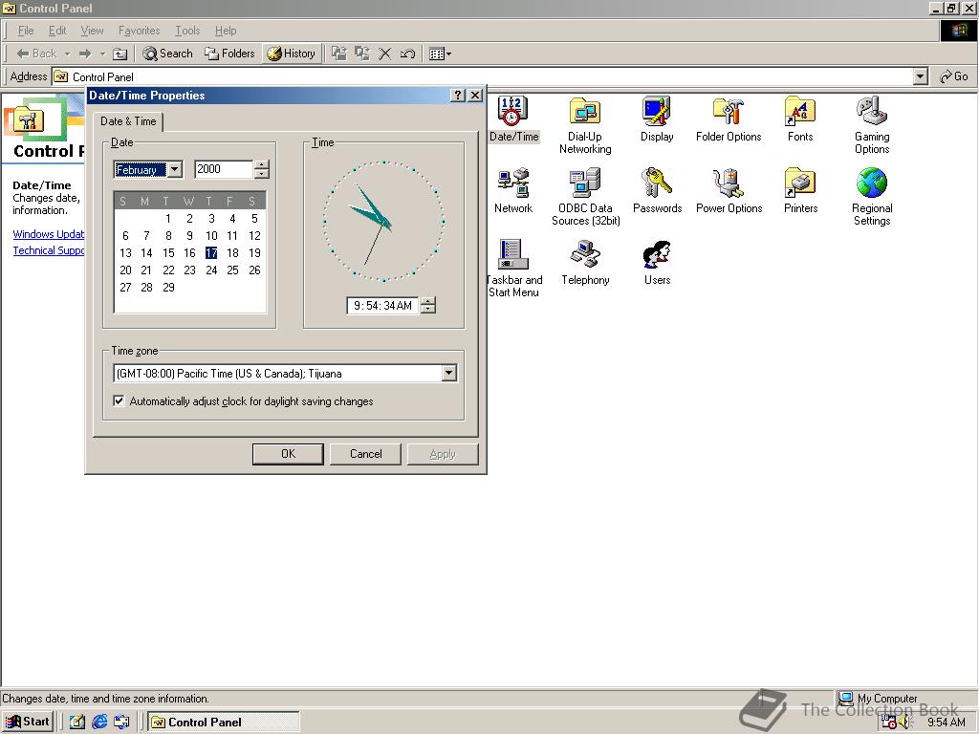The width and height of the screenshot is (979, 734).
Task: Click the Go button by address bar
Action: pyautogui.click(x=953, y=76)
